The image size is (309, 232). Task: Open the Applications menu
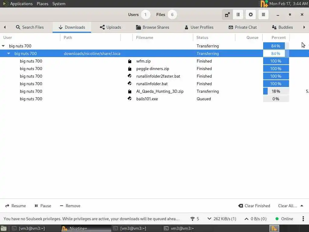(x=21, y=4)
